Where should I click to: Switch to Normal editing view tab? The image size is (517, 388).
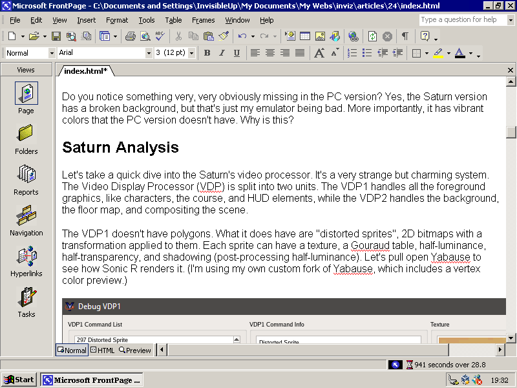72,350
